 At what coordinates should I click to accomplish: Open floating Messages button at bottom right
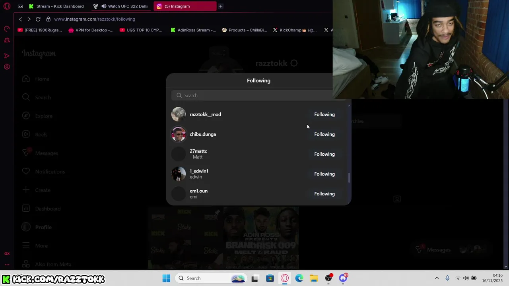pos(451,249)
